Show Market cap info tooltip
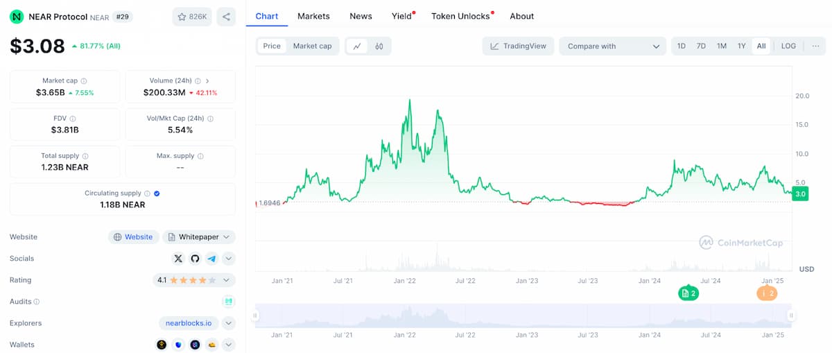 tap(84, 81)
